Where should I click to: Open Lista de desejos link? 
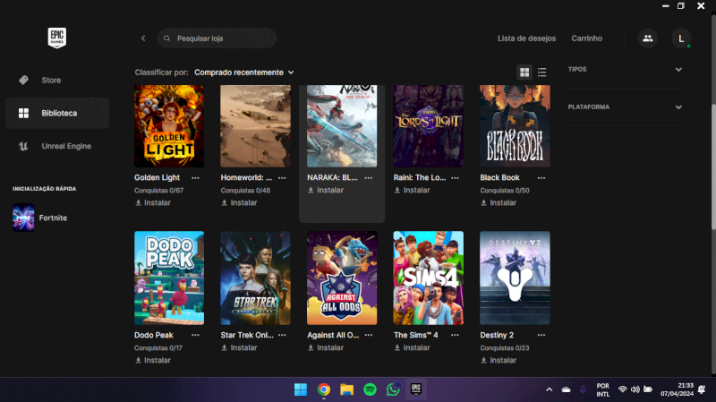(x=526, y=38)
